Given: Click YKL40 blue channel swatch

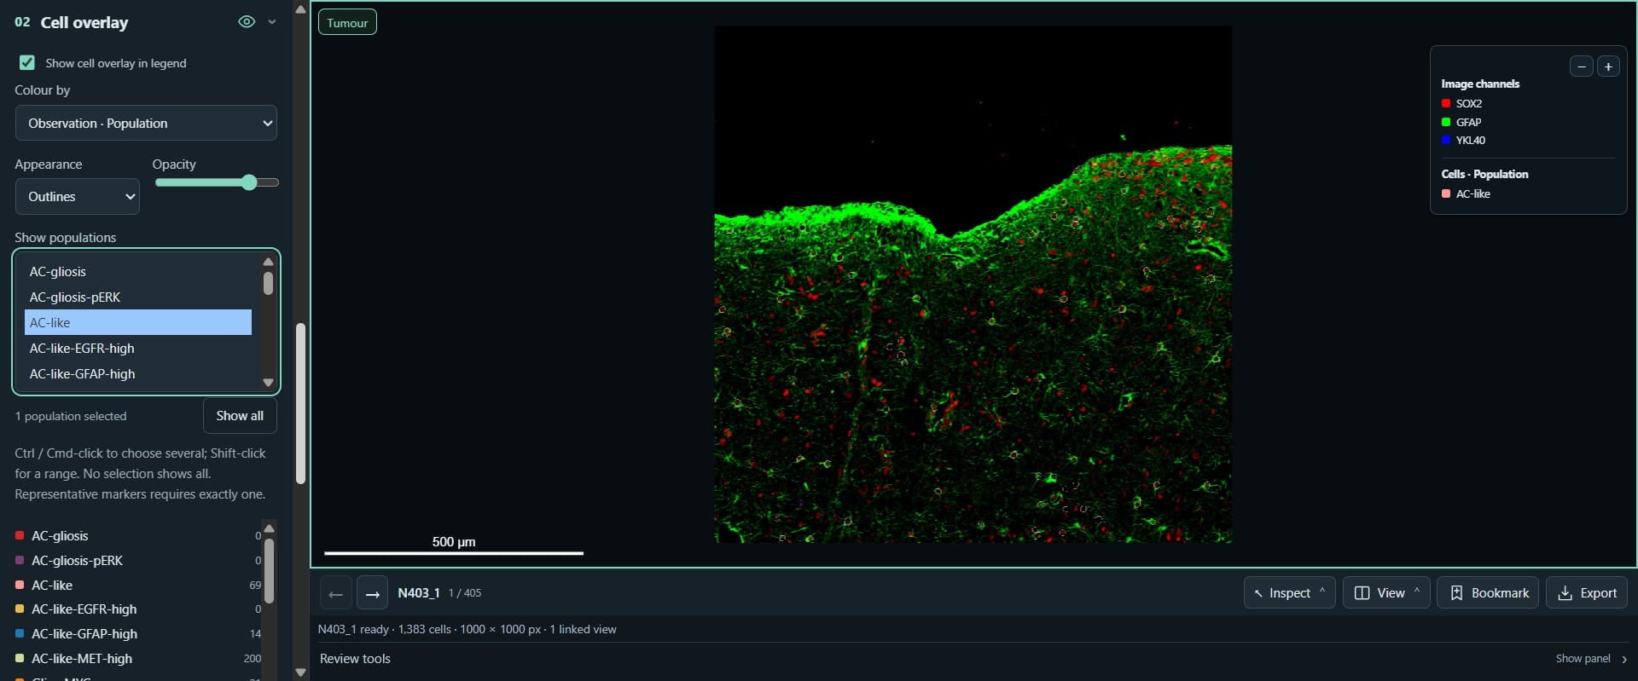Looking at the screenshot, I should coord(1446,140).
